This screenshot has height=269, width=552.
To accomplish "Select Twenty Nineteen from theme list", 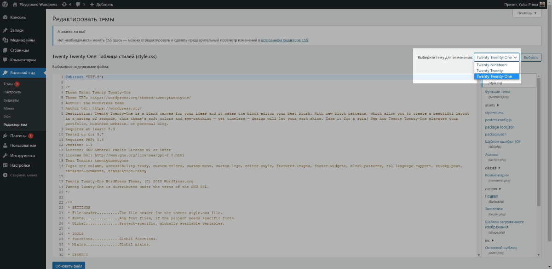I will pos(496,65).
